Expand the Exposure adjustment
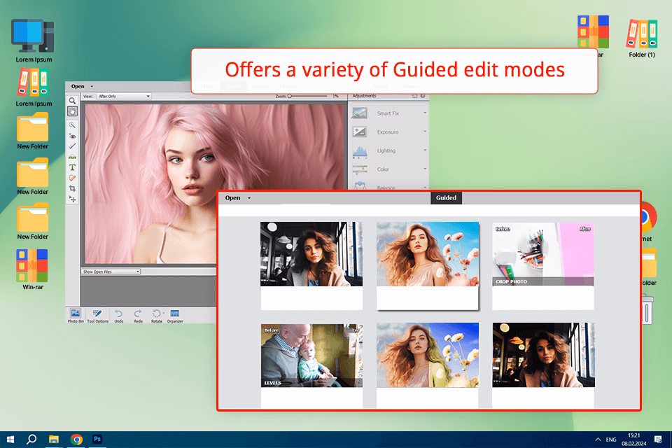The width and height of the screenshot is (672, 448). point(388,132)
